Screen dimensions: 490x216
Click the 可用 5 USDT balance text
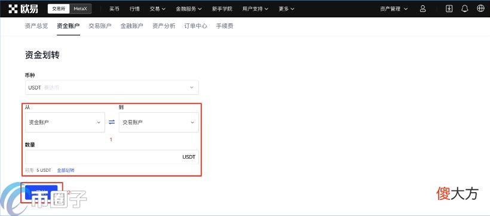click(38, 170)
